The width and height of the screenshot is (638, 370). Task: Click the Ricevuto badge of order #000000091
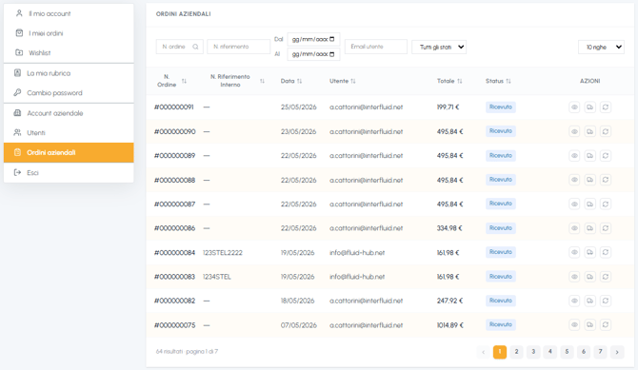click(x=501, y=107)
